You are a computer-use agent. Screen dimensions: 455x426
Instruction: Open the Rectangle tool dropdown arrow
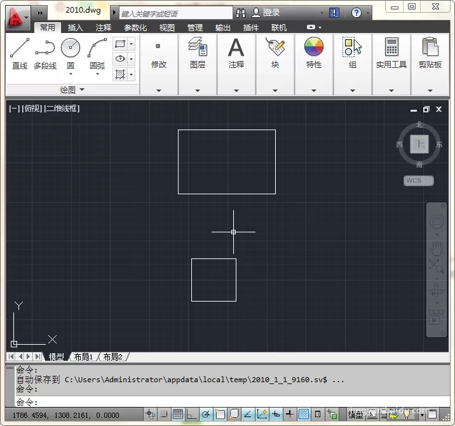pyautogui.click(x=131, y=44)
